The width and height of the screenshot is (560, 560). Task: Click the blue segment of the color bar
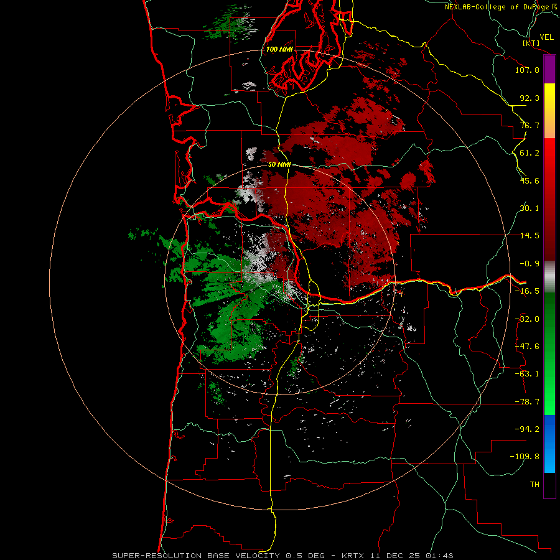click(x=549, y=444)
